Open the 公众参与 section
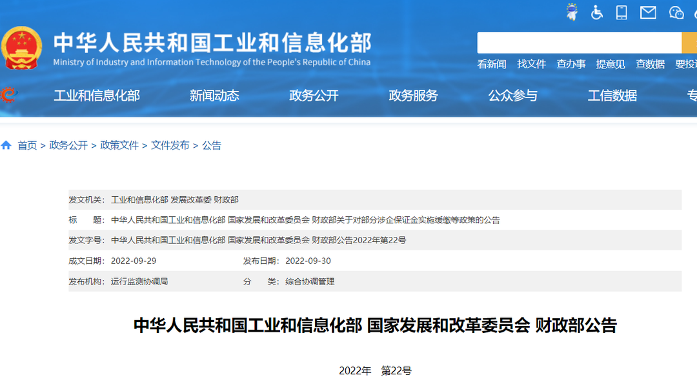This screenshot has height=382, width=697. (x=512, y=95)
